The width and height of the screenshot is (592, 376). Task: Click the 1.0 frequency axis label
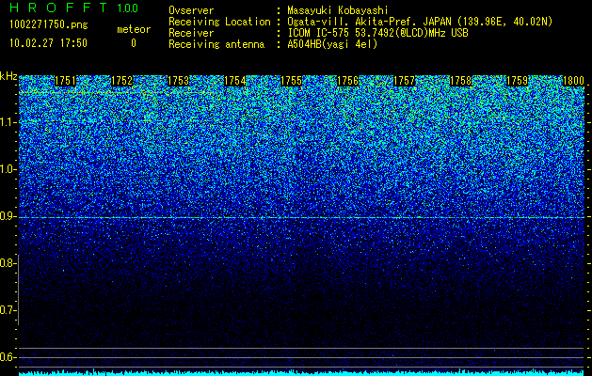click(x=8, y=169)
